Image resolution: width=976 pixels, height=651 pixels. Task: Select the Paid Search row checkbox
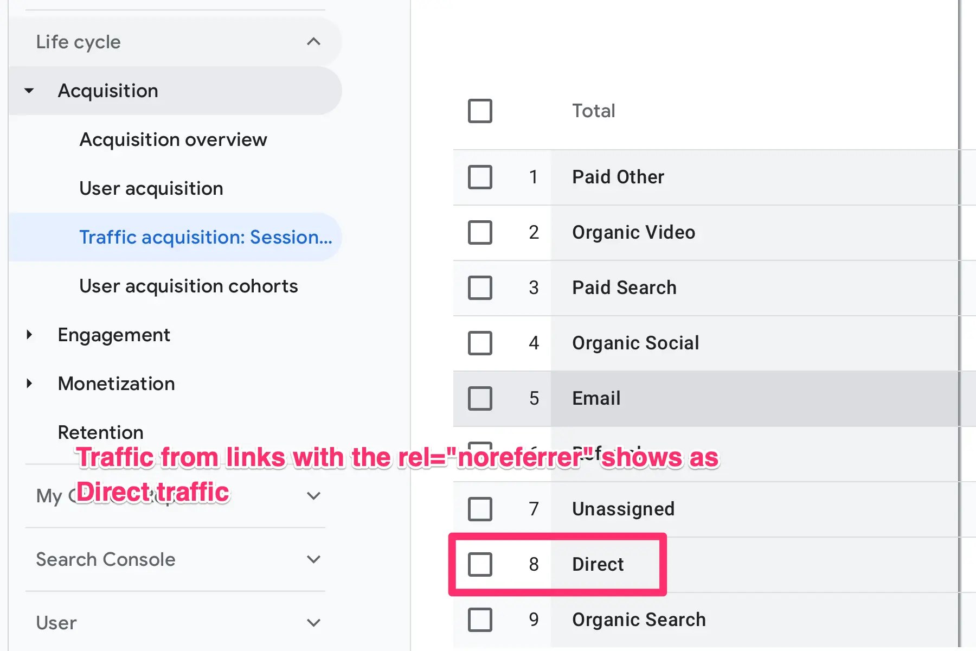click(480, 288)
